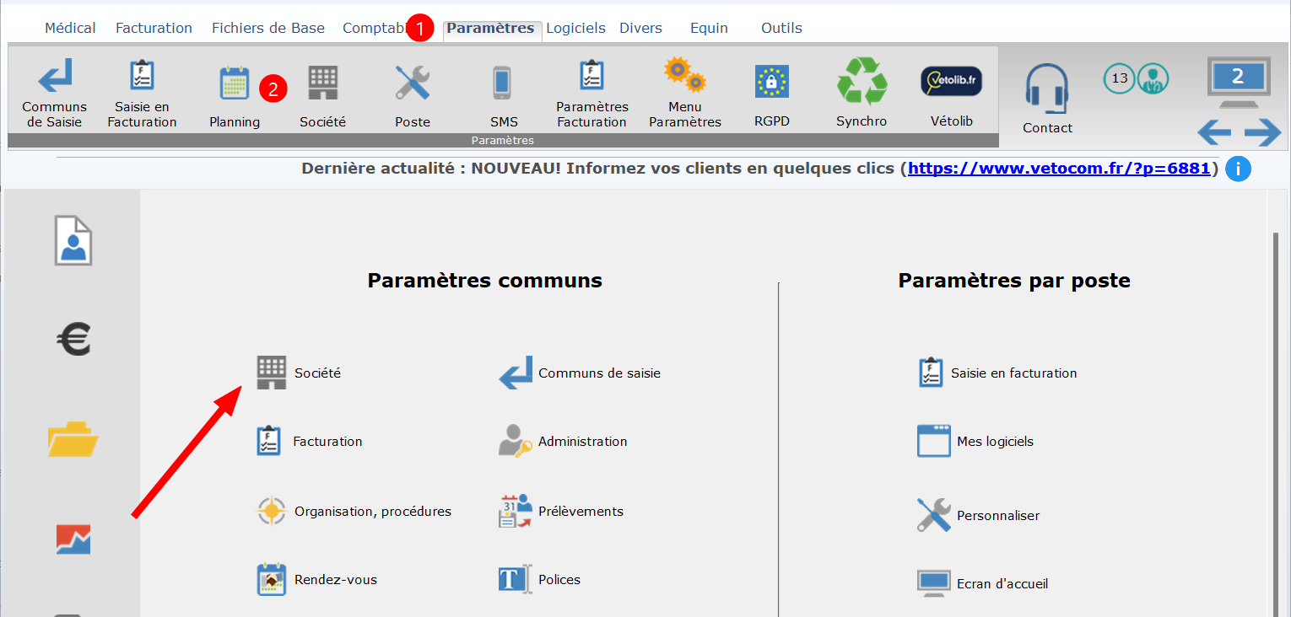
Task: Open Administration settings
Action: pos(563,441)
